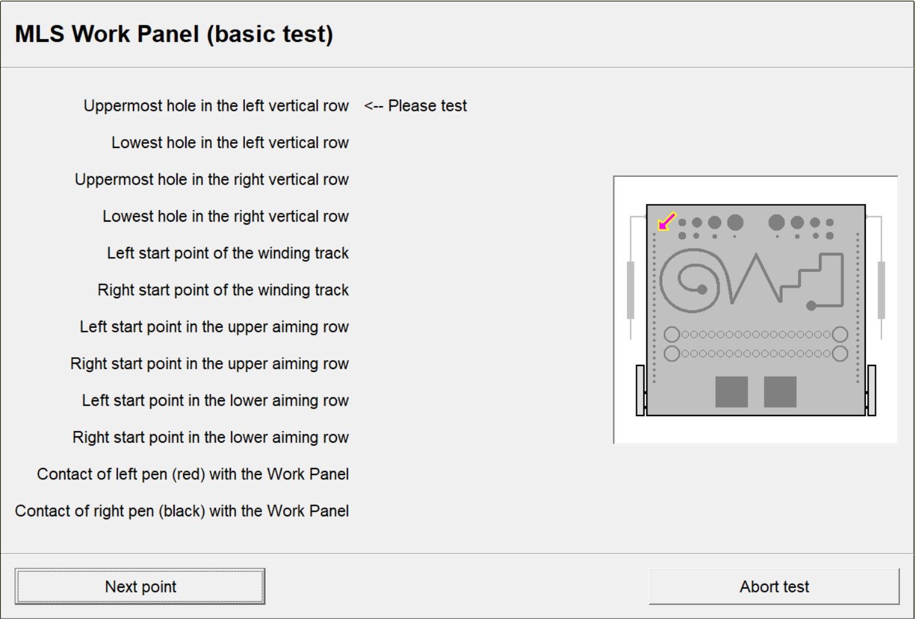The image size is (916, 619).
Task: Click 'Contact of left pen (red)' item
Action: (193, 475)
